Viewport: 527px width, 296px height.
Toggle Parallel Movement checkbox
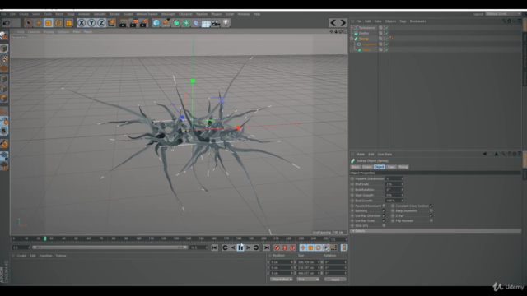384,206
